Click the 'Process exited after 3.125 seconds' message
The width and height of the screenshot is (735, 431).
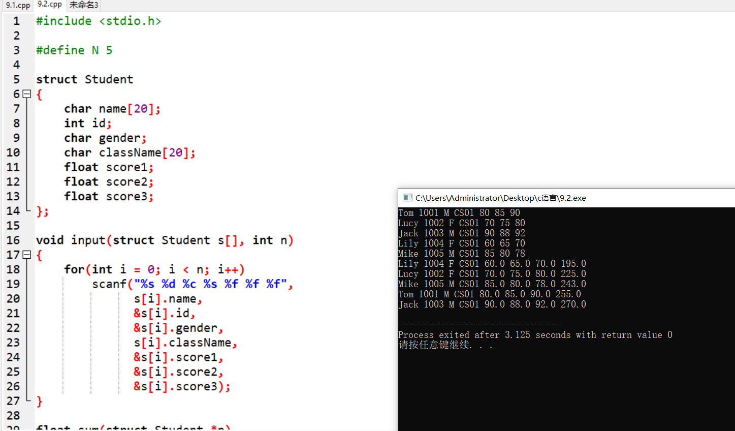tap(535, 335)
